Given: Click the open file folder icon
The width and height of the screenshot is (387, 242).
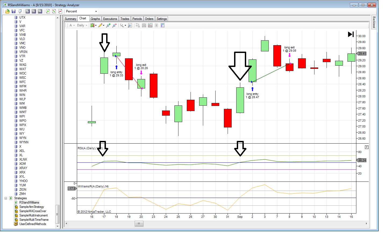Looking at the screenshot, I should click(x=8, y=11).
